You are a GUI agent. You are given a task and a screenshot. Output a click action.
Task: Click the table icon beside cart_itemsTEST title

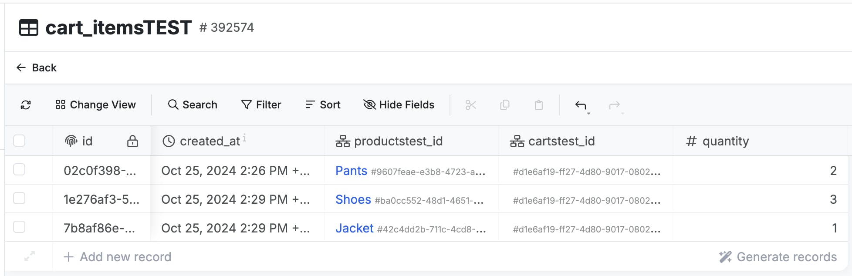click(x=29, y=28)
